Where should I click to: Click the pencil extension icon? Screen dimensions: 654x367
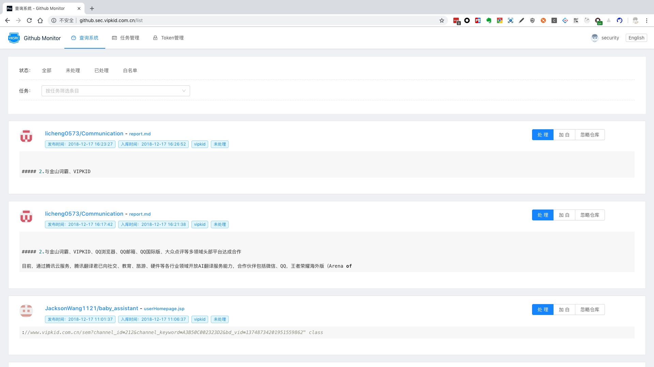tap(521, 20)
